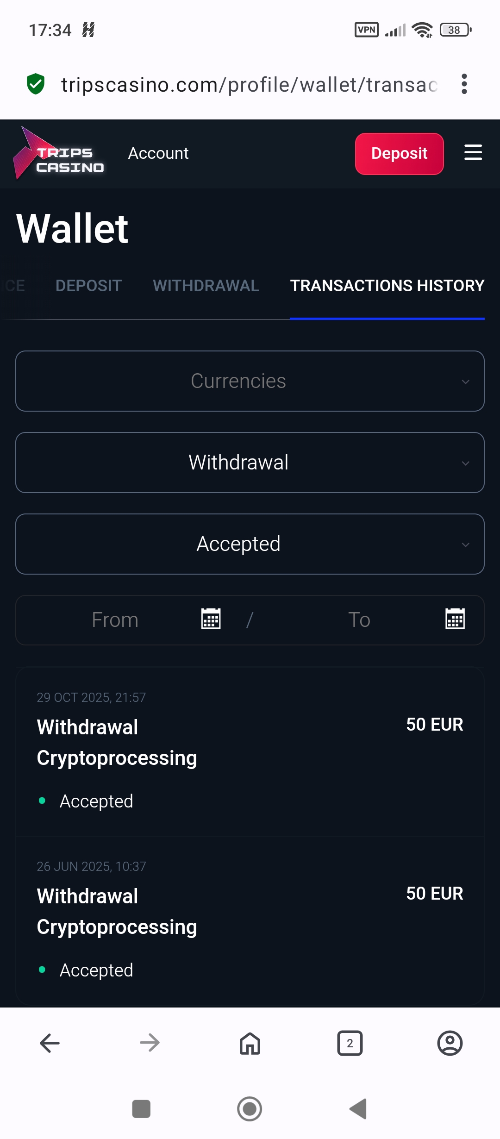This screenshot has height=1139, width=500.
Task: Open the From date calendar icon
Action: [211, 619]
